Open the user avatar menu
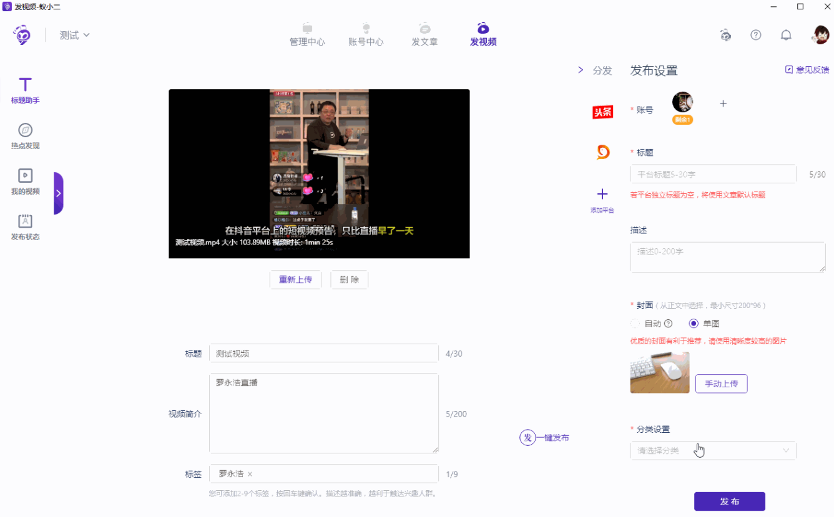Viewport: 834px width, 517px height. point(820,35)
